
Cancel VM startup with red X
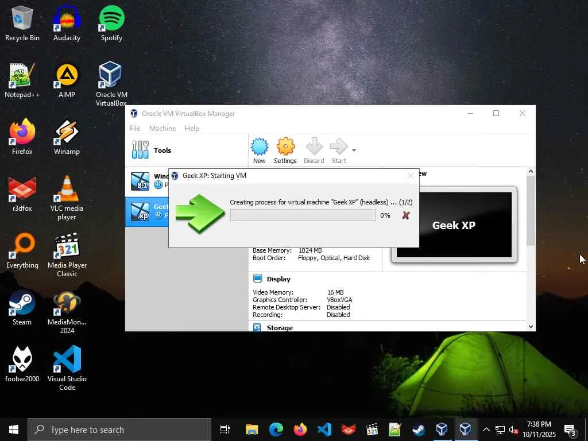(406, 215)
